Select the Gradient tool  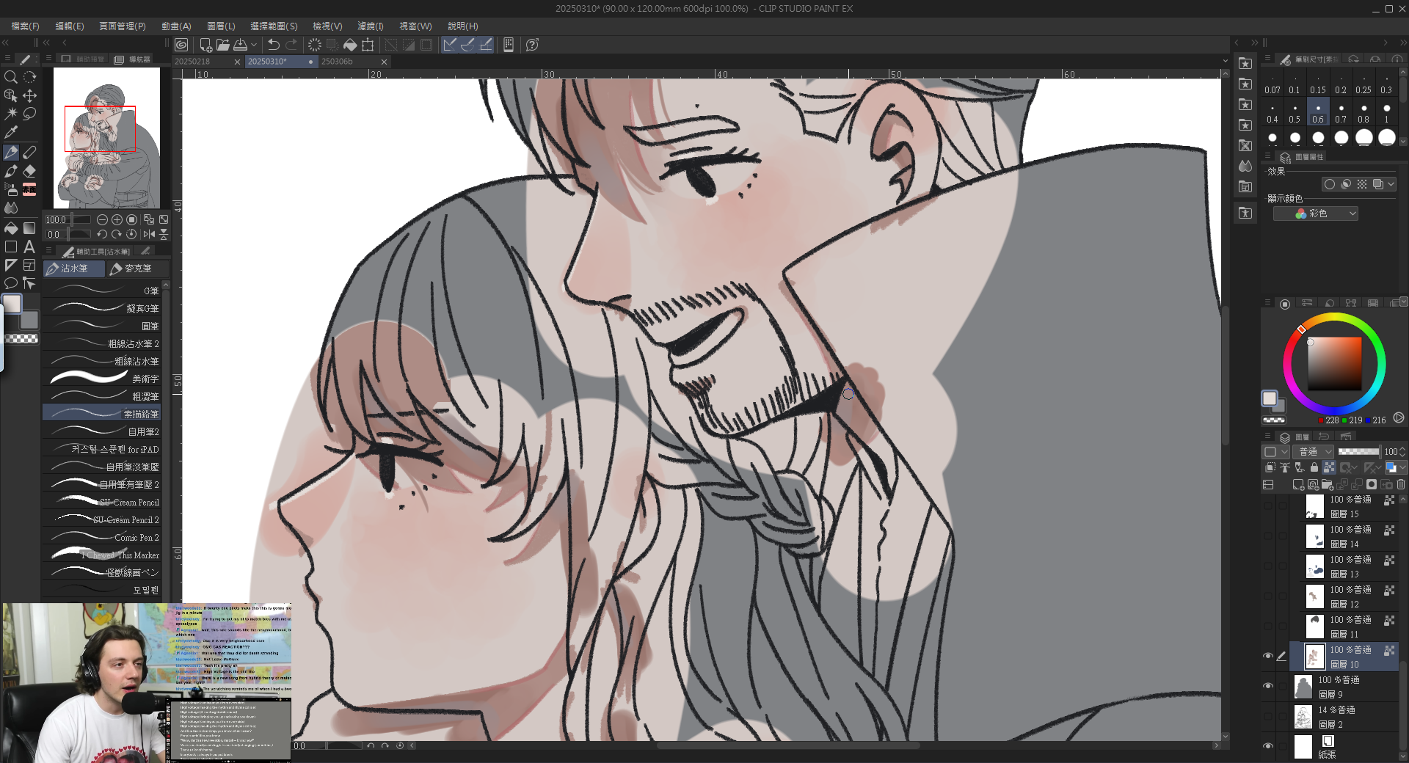(29, 228)
